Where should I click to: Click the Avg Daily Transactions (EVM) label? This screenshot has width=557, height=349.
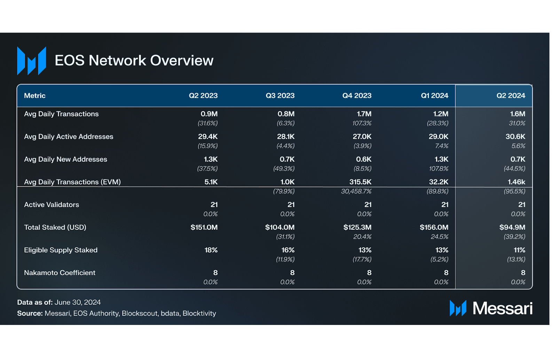tap(72, 182)
